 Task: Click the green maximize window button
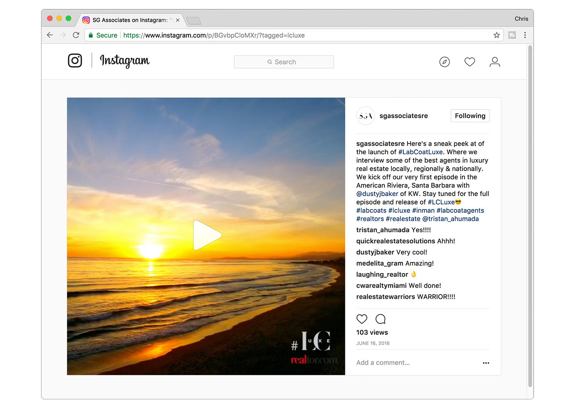coord(69,18)
